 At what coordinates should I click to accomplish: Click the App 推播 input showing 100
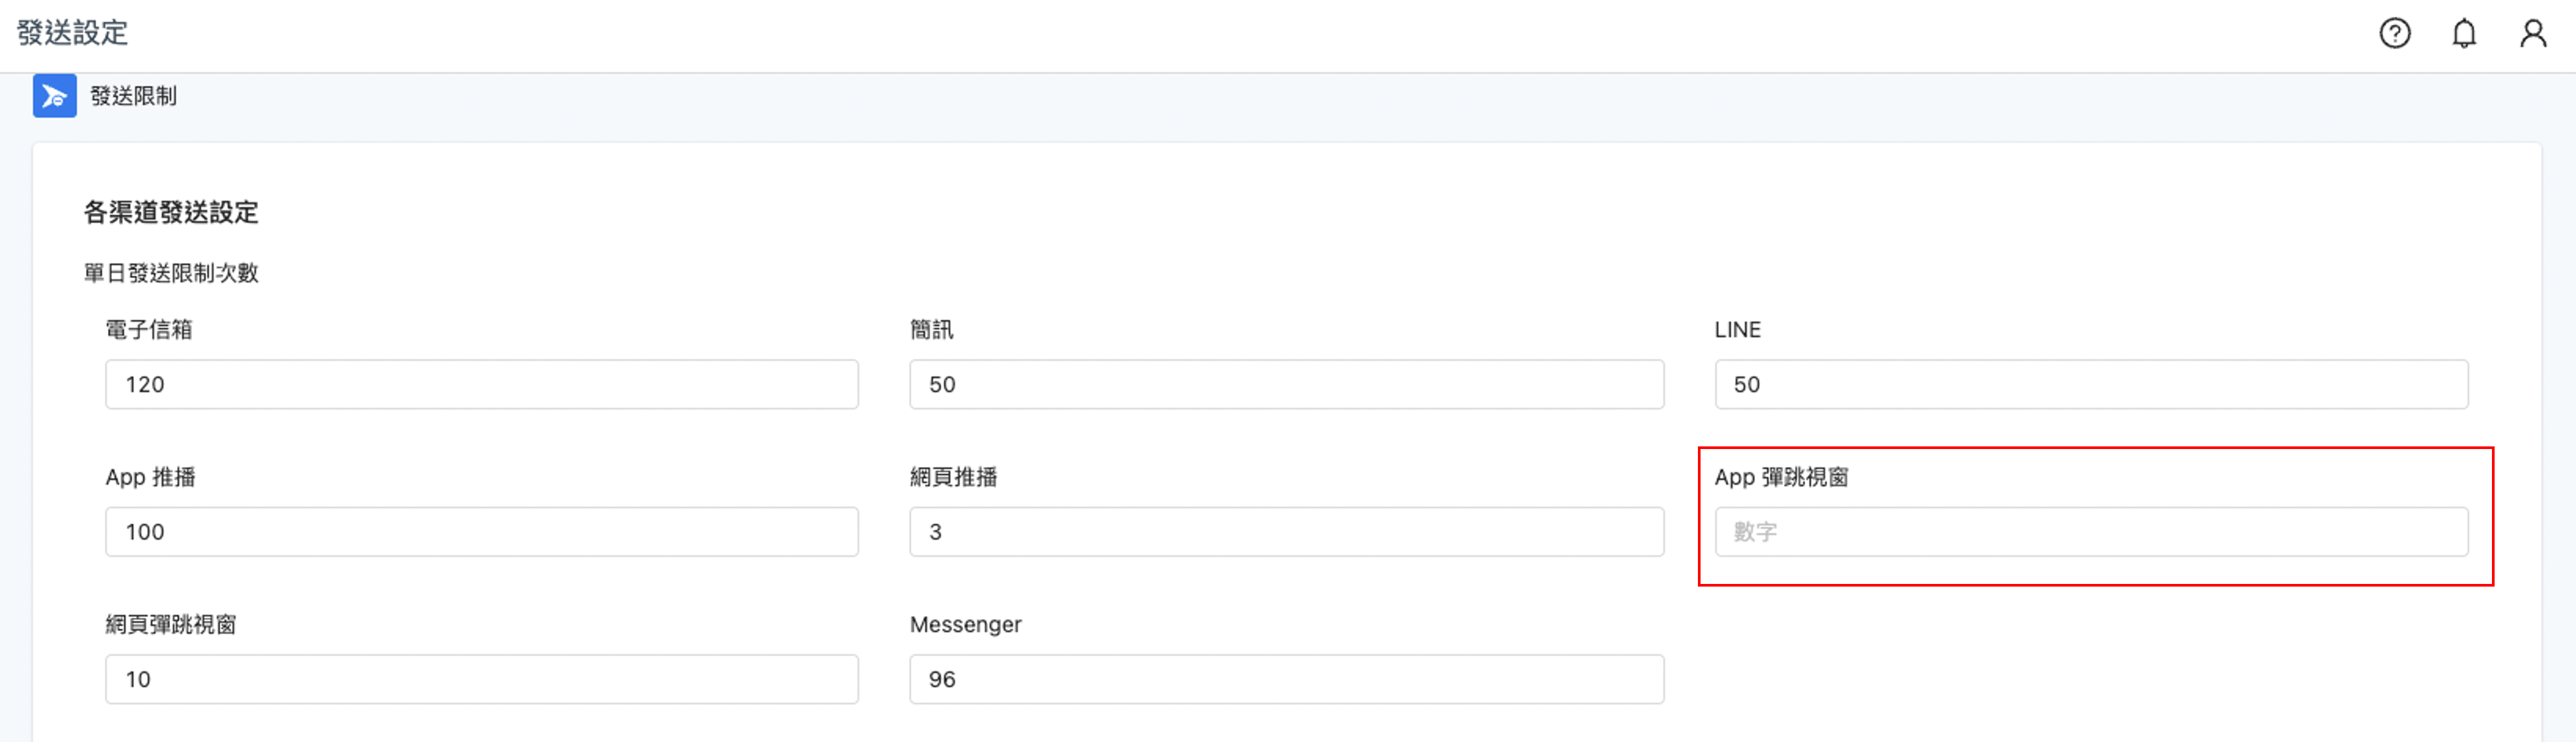(x=481, y=531)
